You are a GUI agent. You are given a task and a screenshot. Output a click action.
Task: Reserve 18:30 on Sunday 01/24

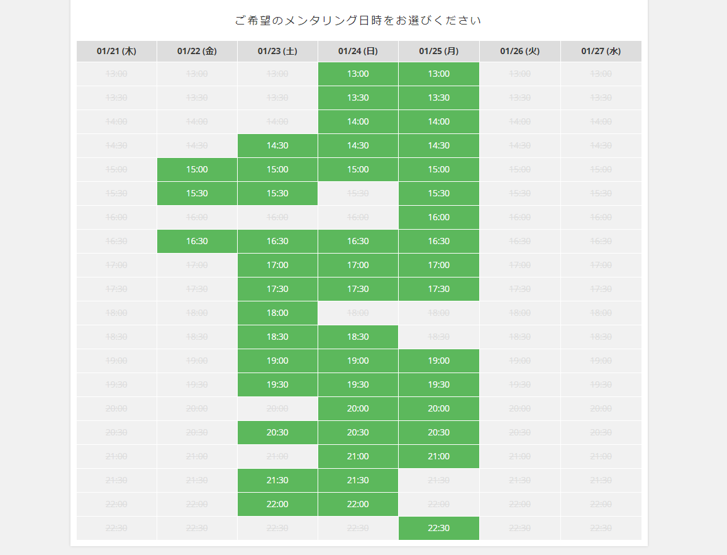point(358,337)
